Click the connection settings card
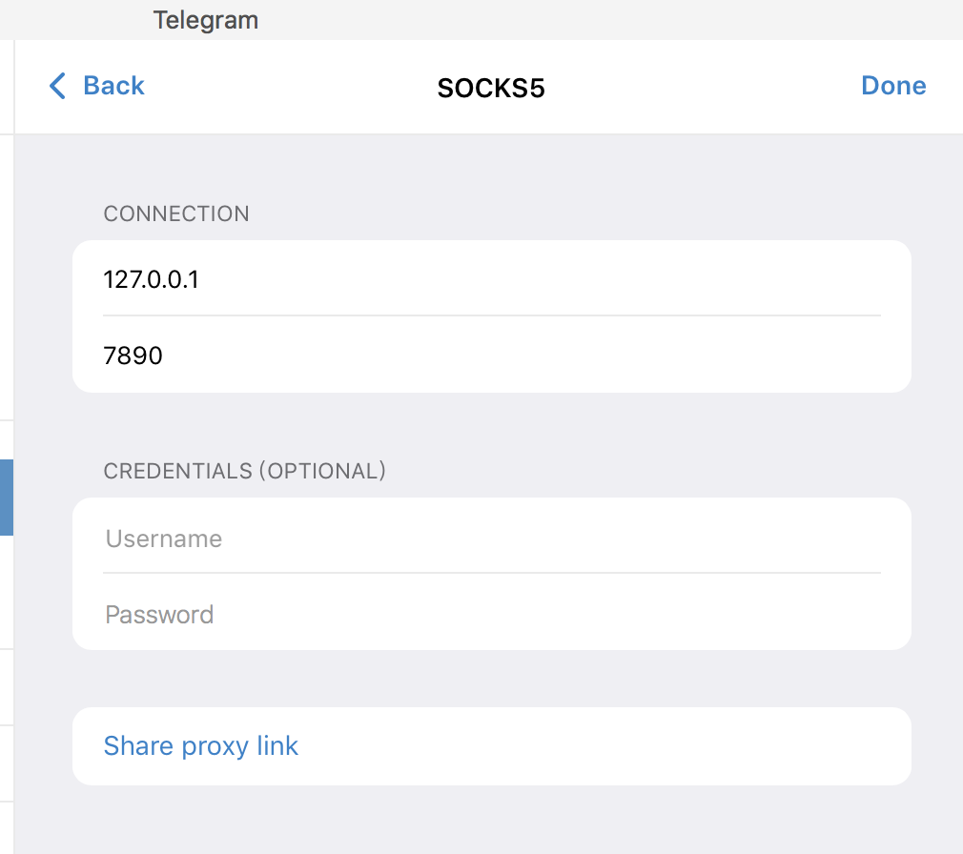Image resolution: width=963 pixels, height=854 pixels. click(491, 316)
